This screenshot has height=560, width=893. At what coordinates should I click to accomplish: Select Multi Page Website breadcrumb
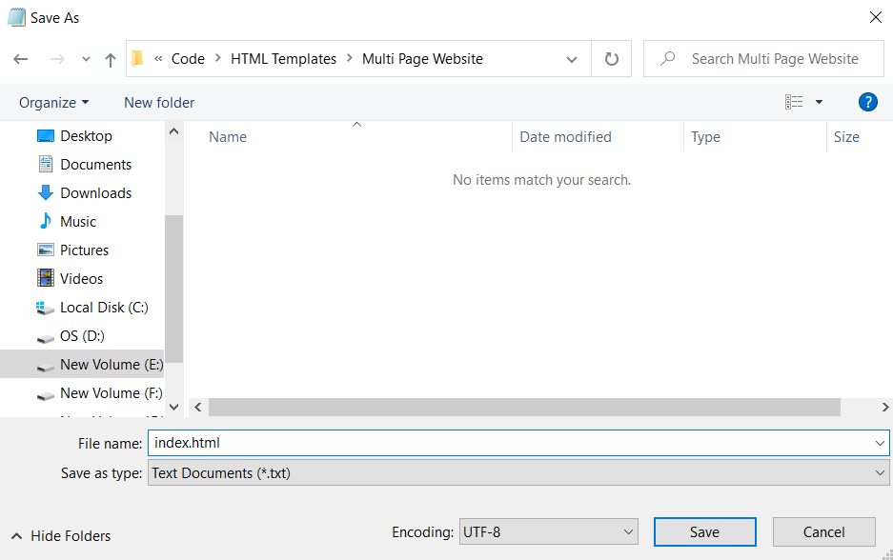[x=422, y=59]
